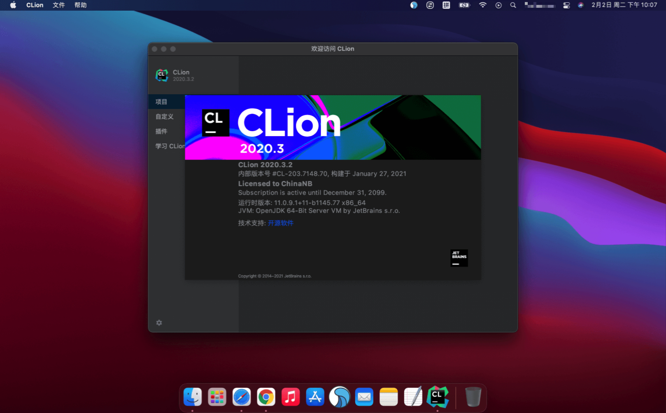
Task: Click the Wi-Fi icon in menu bar
Action: coord(482,5)
